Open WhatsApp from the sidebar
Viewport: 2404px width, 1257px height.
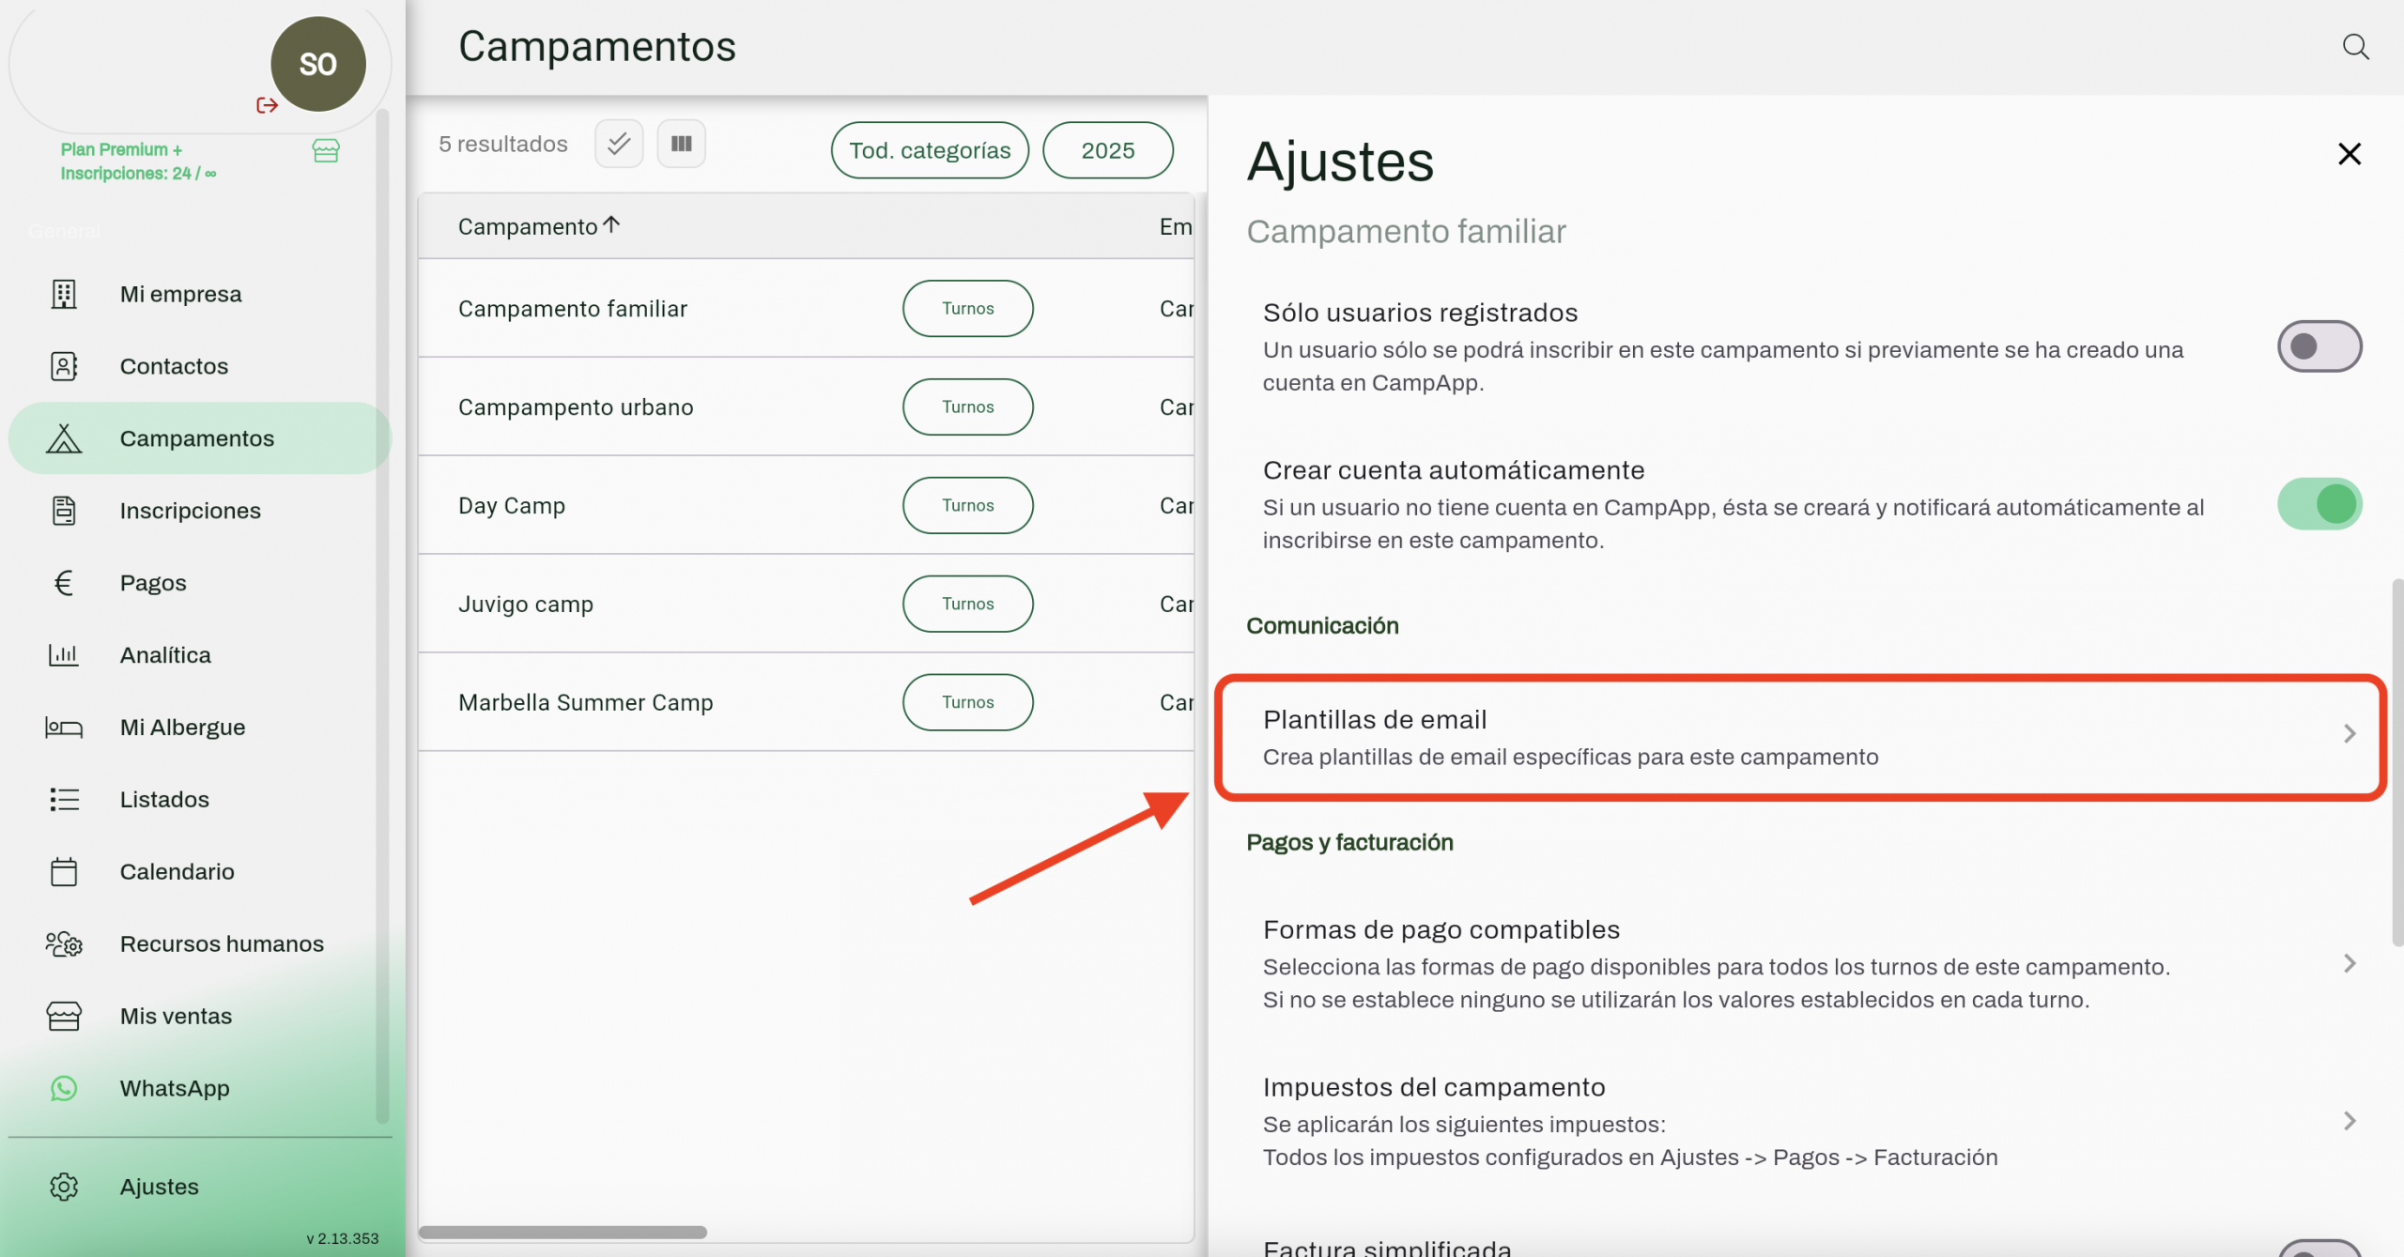pyautogui.click(x=175, y=1088)
